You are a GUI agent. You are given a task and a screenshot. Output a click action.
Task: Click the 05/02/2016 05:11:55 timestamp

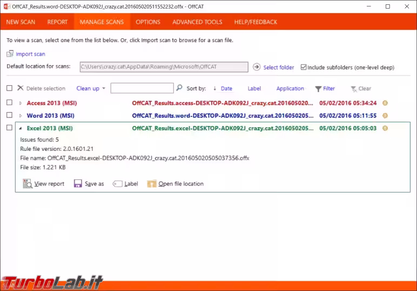coord(348,116)
